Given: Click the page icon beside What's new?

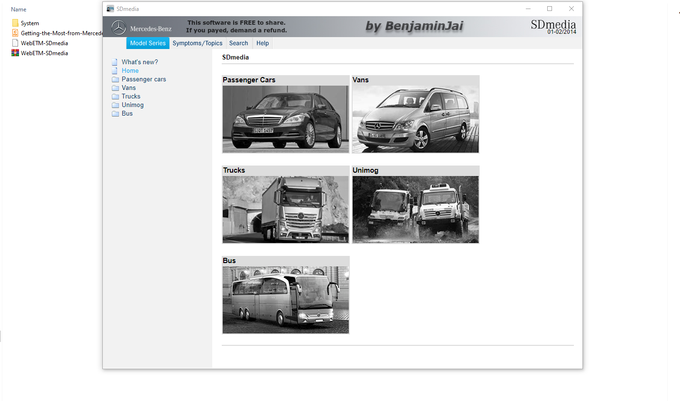Looking at the screenshot, I should click(115, 61).
